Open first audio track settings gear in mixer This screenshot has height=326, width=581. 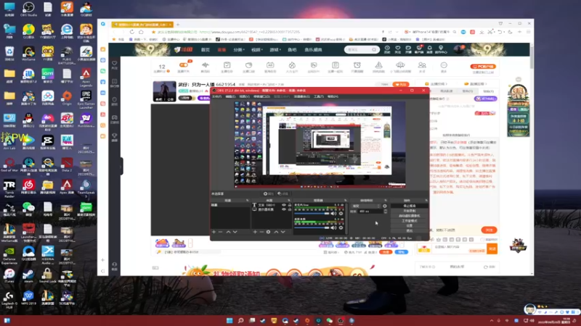(341, 214)
